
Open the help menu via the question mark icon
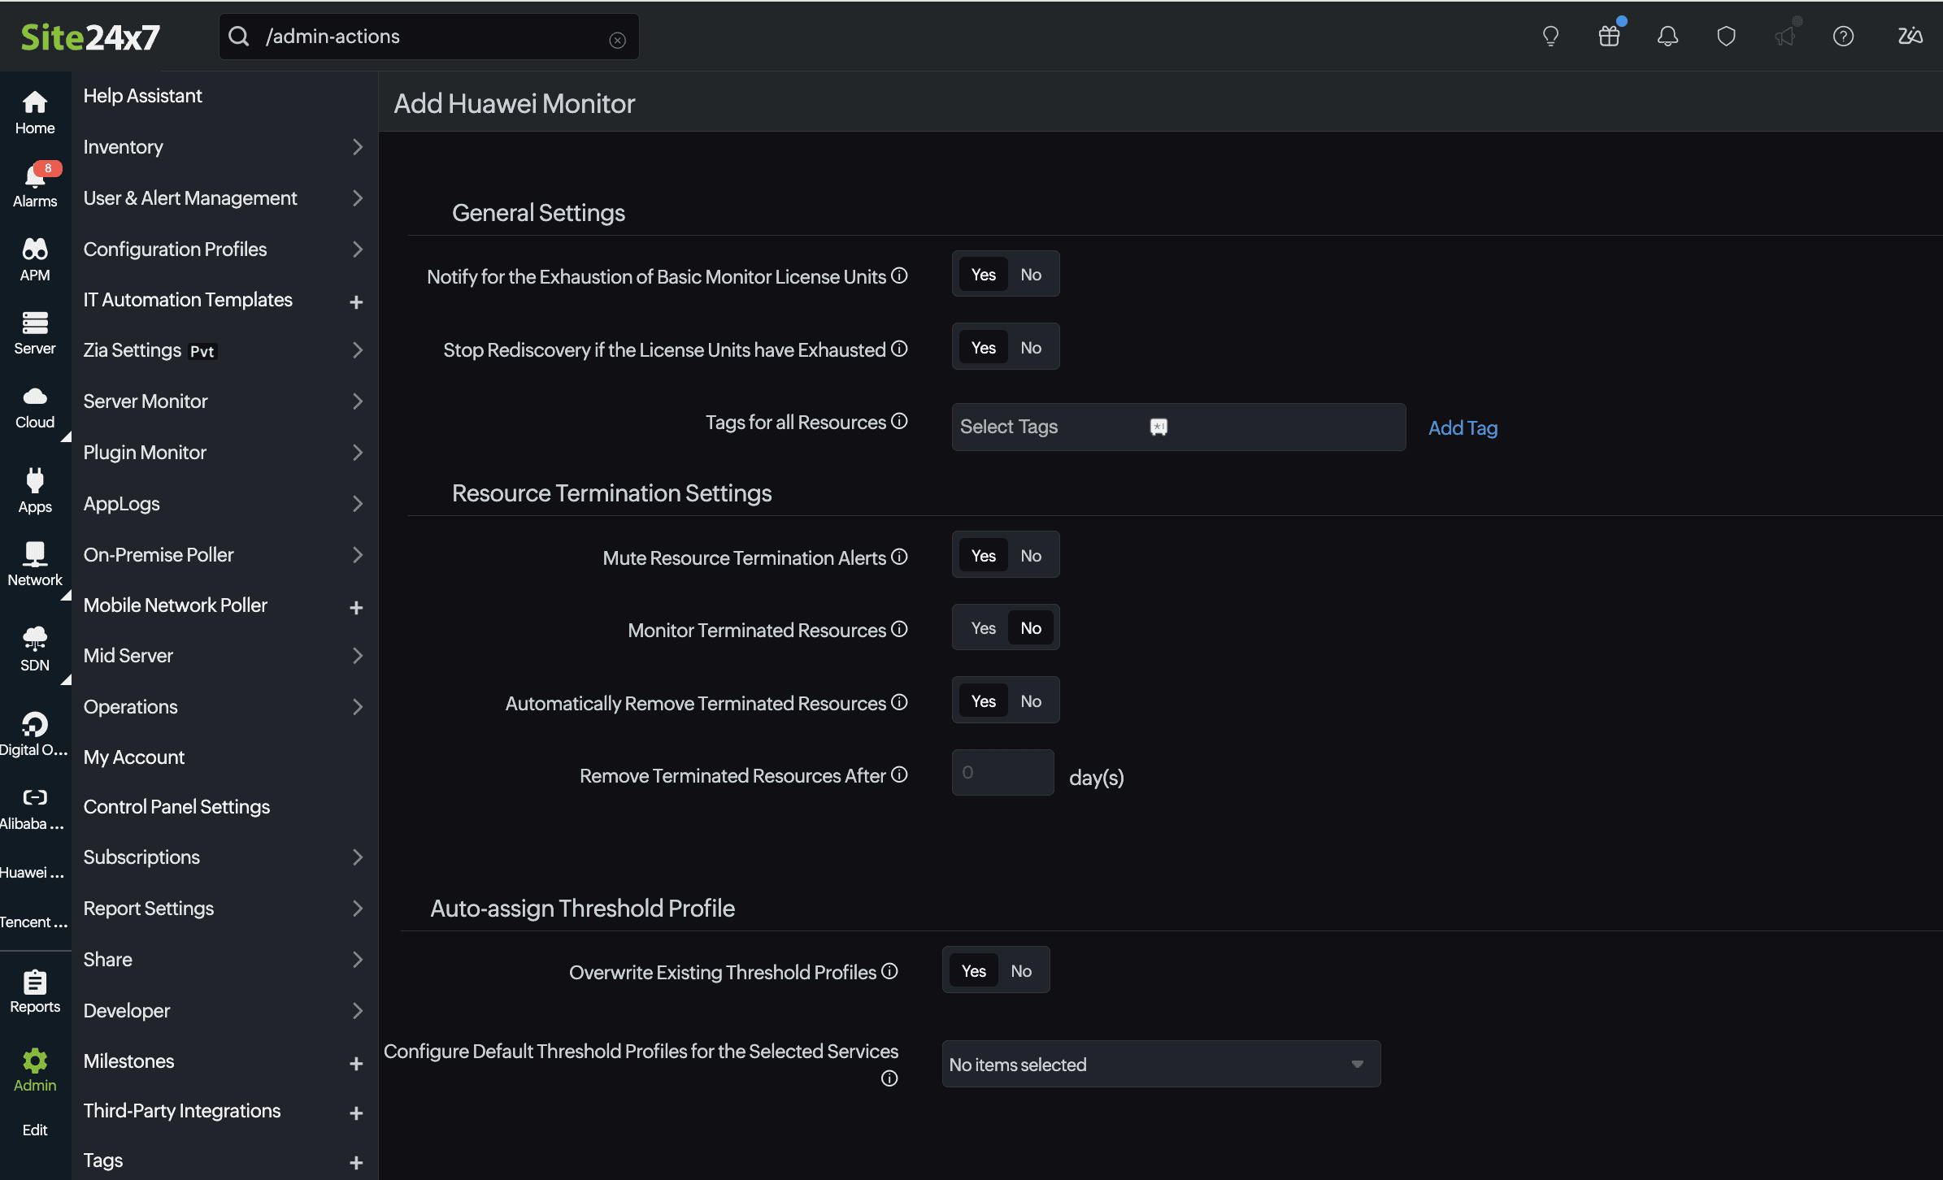click(x=1843, y=36)
